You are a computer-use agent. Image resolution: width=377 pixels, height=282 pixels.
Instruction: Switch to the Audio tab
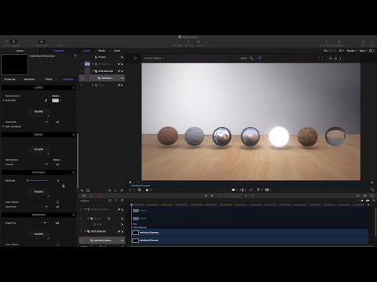click(117, 51)
